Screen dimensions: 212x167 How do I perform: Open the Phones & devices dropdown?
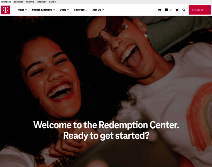point(43,10)
